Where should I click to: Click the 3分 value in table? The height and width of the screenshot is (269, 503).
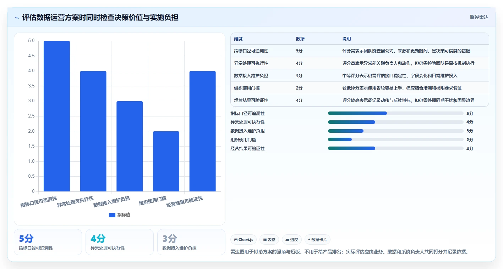(299, 76)
